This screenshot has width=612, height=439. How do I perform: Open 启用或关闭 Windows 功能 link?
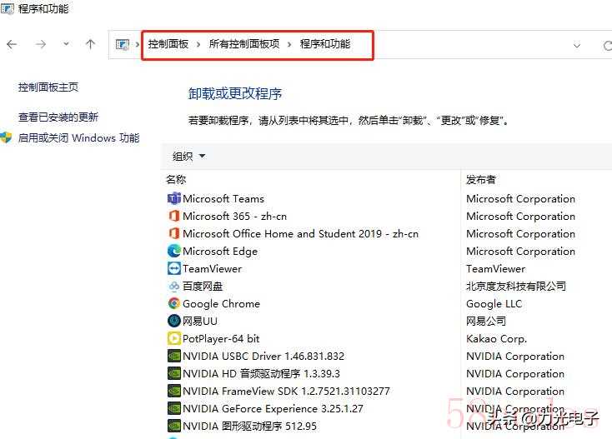[78, 138]
